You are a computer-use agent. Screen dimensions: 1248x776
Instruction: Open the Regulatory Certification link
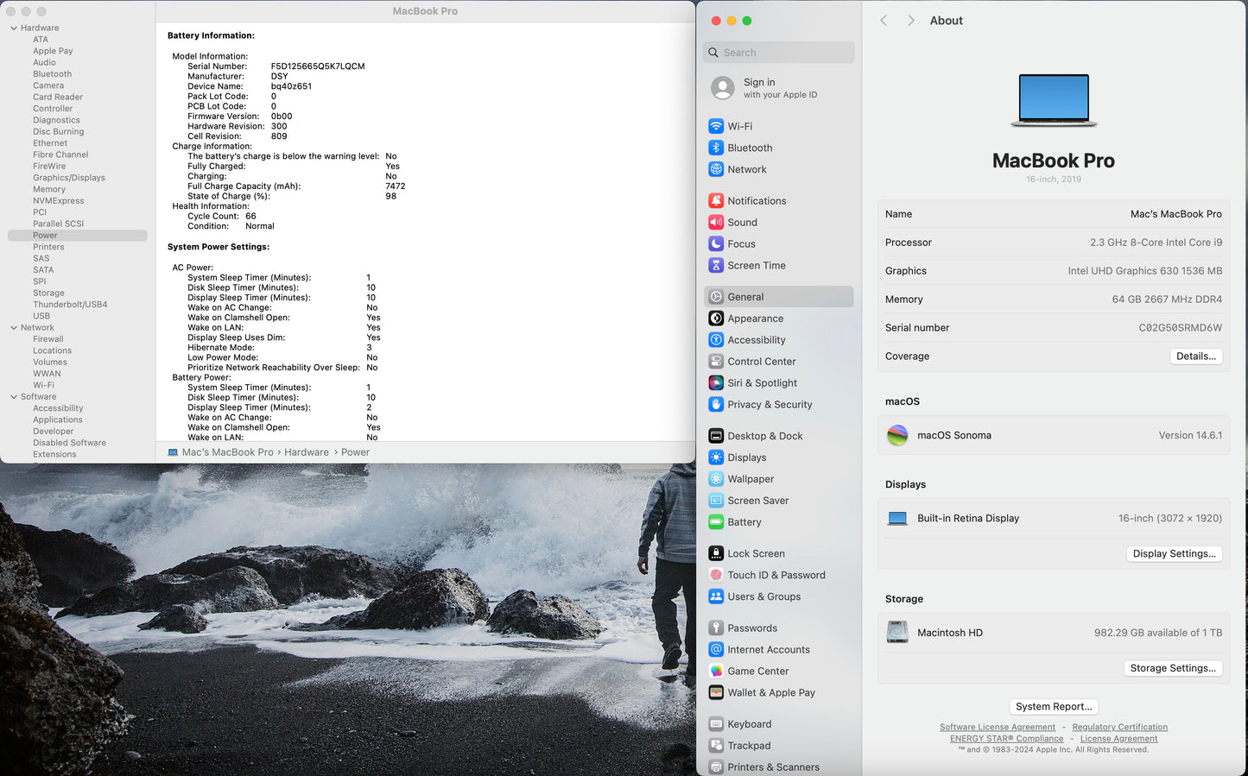coord(1119,728)
